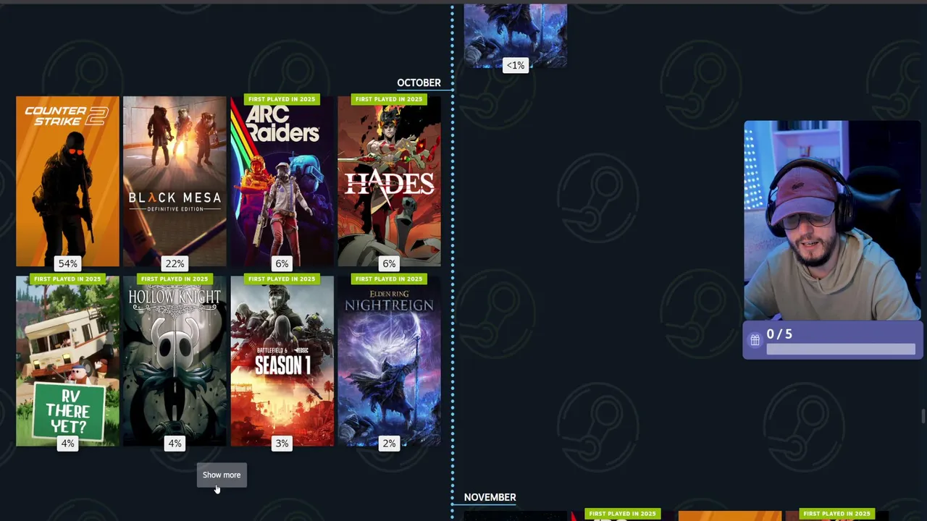Screen dimensions: 927x521
Task: Open the Hades game cover
Action: [389, 181]
